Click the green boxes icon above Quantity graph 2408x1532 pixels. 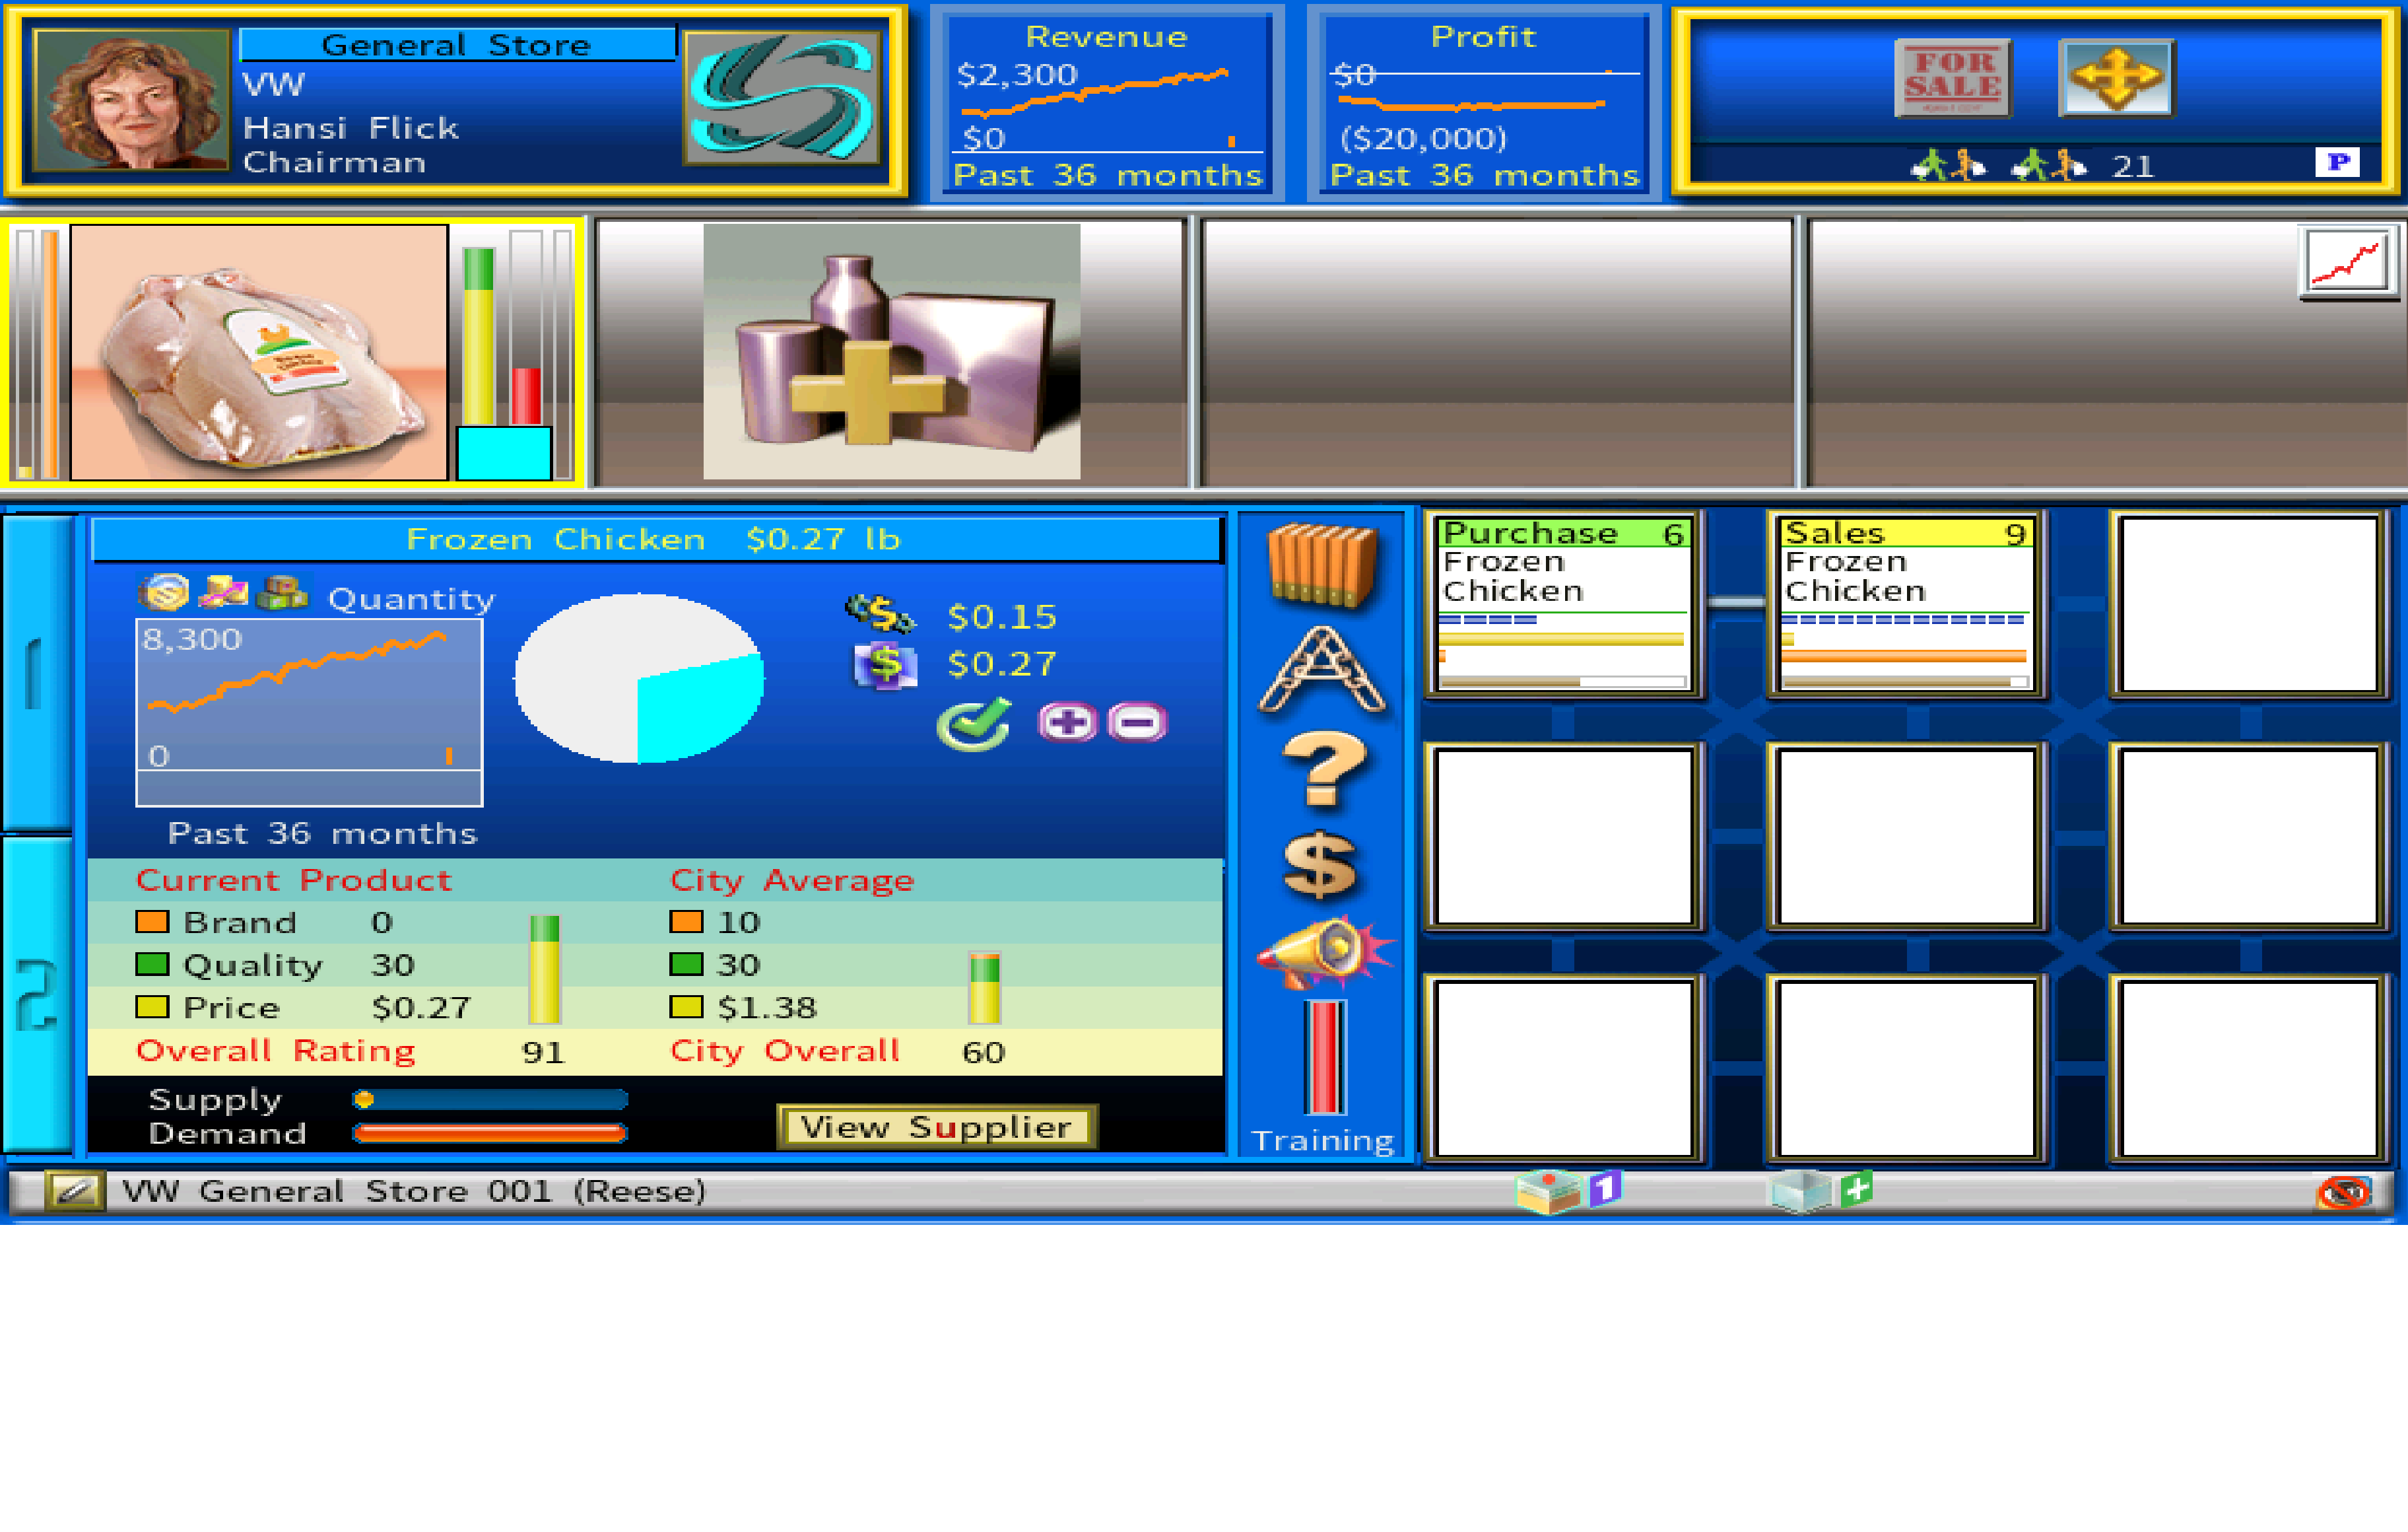(283, 592)
